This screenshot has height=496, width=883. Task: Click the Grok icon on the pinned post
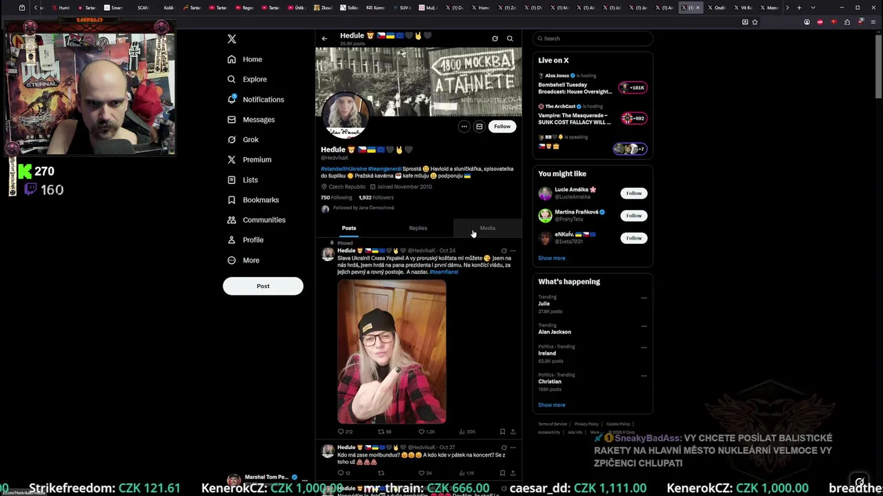(x=504, y=251)
